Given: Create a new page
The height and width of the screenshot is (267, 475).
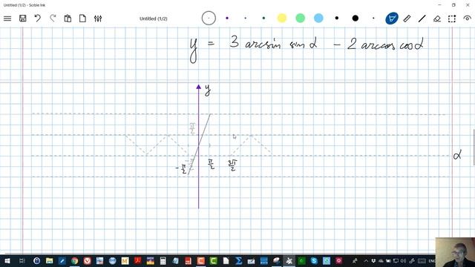Looking at the screenshot, I should 82,19.
